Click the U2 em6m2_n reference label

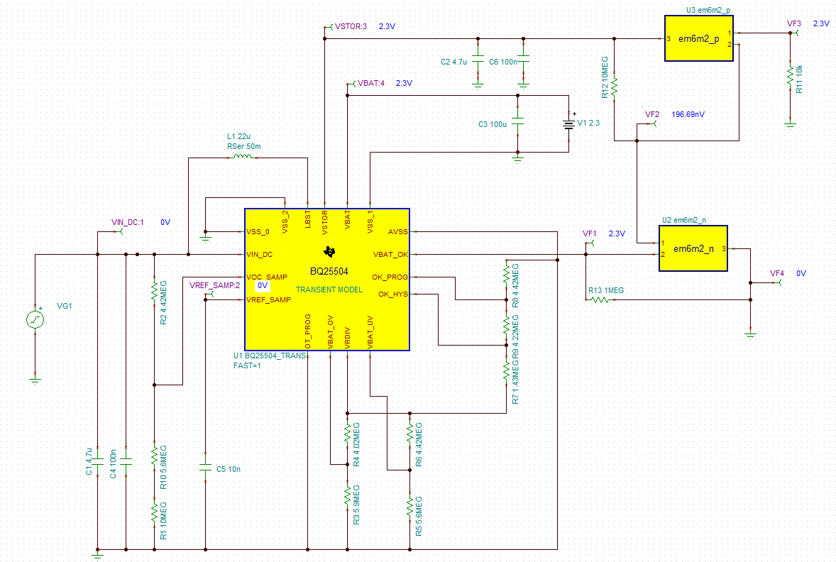[684, 220]
